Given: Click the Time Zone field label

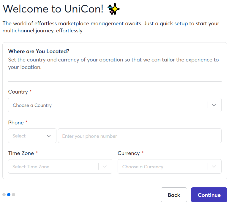Looking at the screenshot, I should 21,153.
